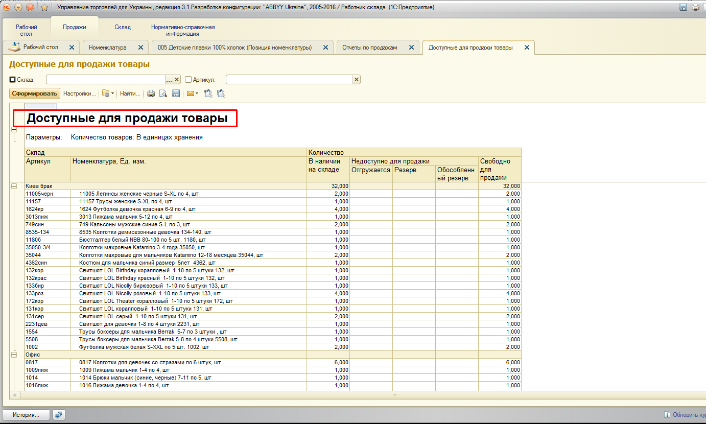Click the Свободно для продажи header
Screen dimensions: 706x424
coord(500,169)
